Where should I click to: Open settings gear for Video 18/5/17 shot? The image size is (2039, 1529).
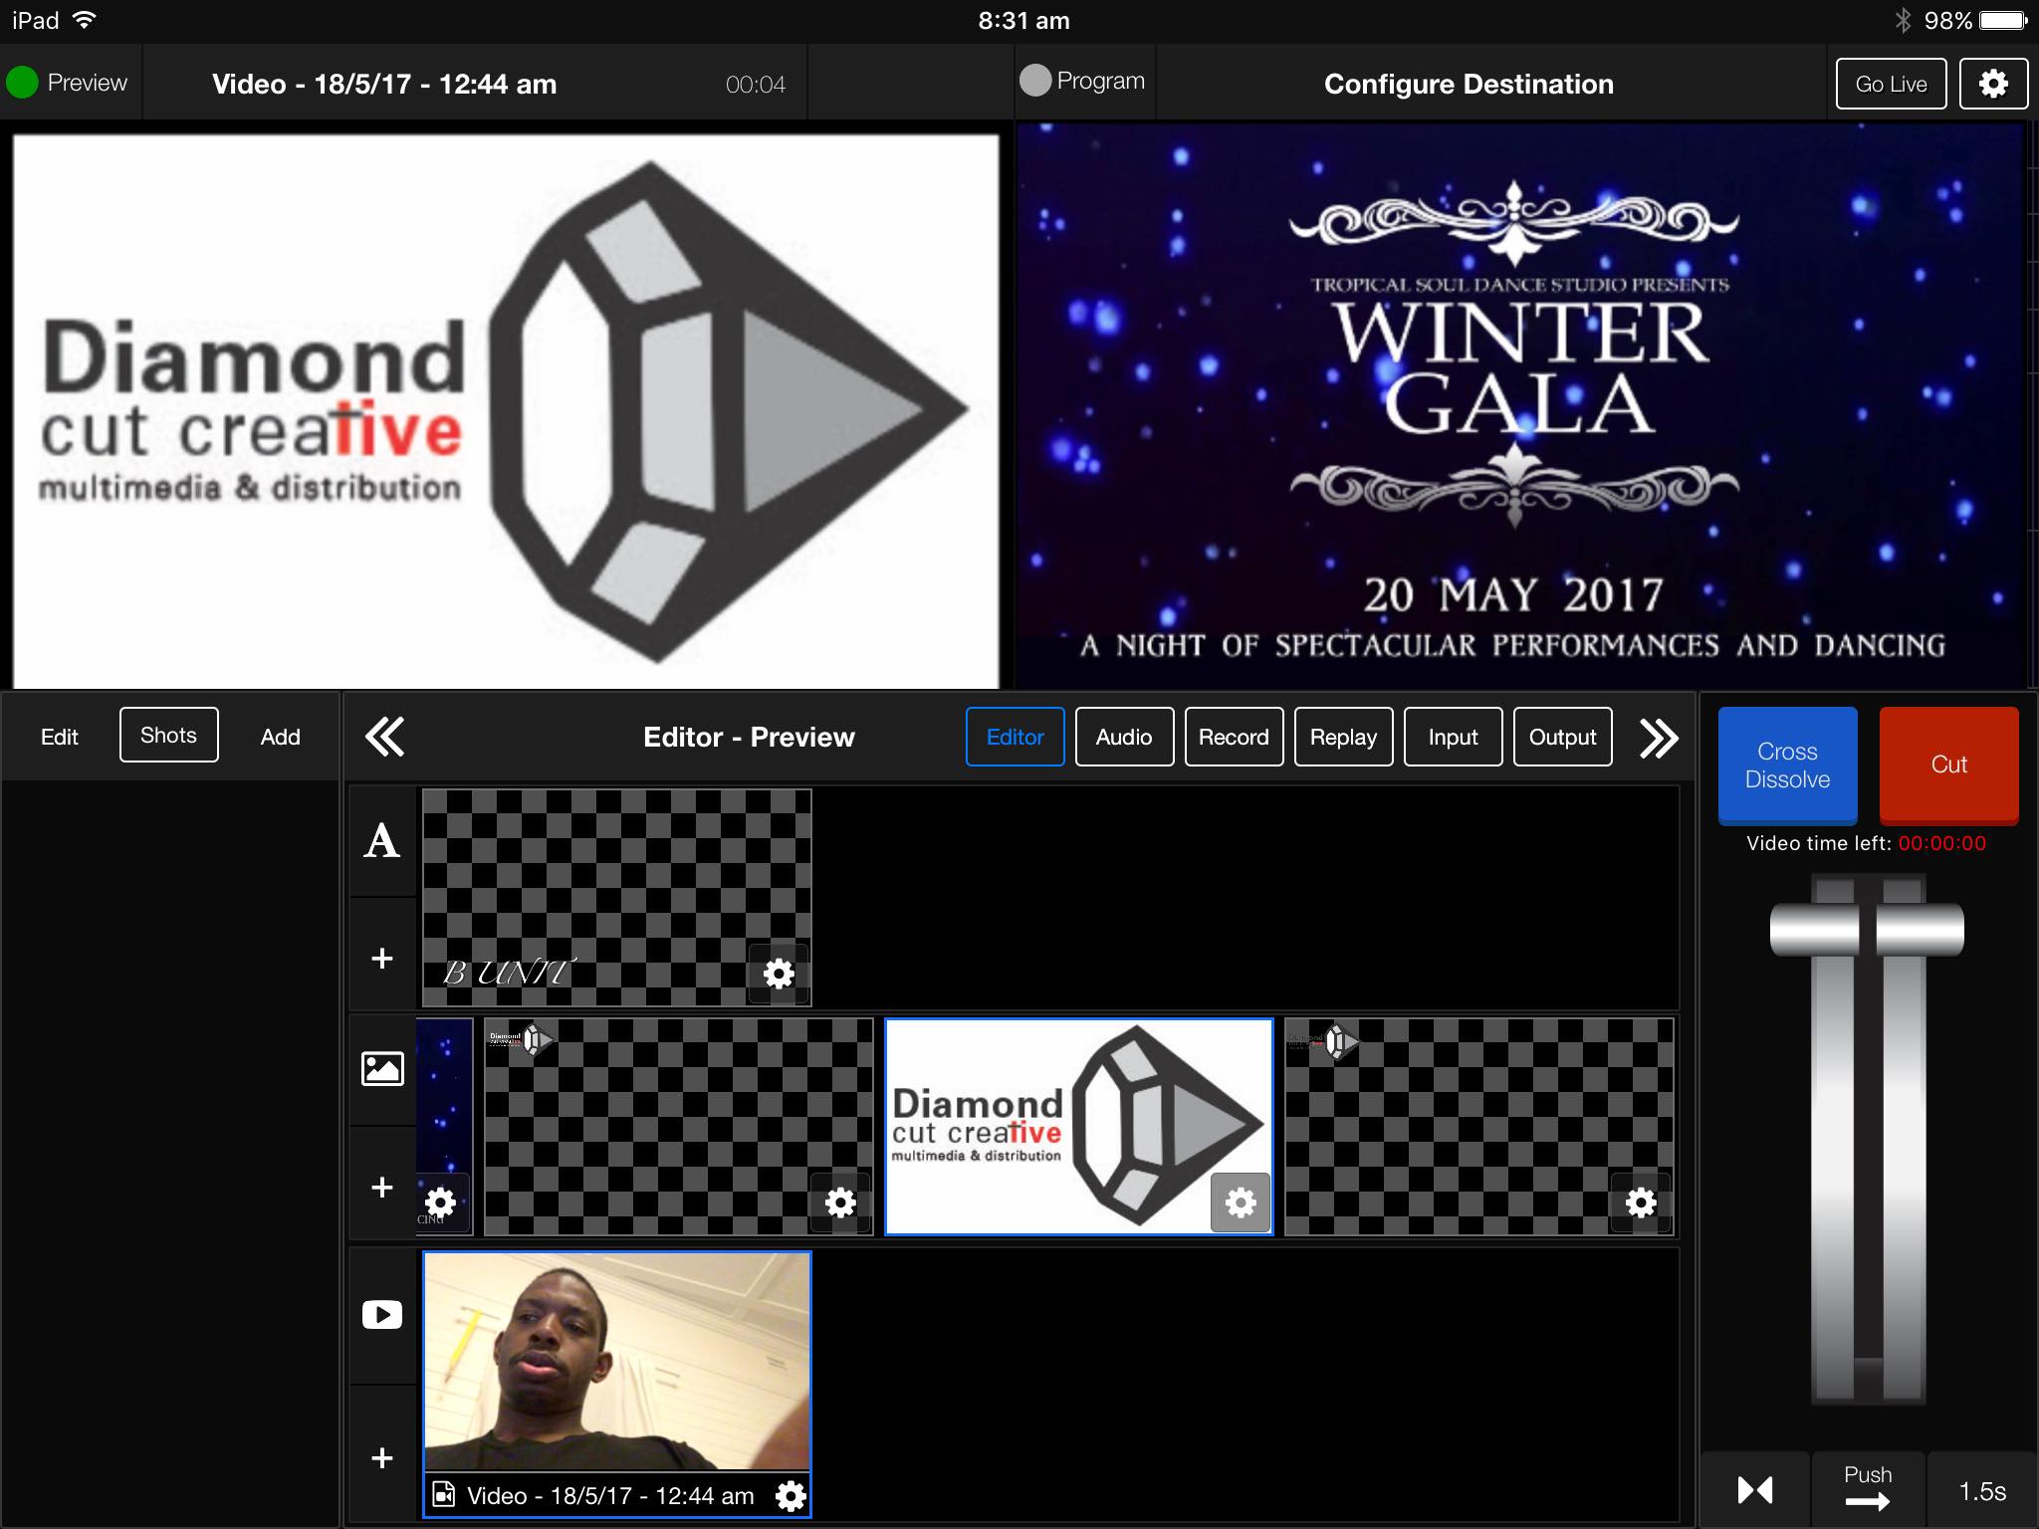point(791,1495)
